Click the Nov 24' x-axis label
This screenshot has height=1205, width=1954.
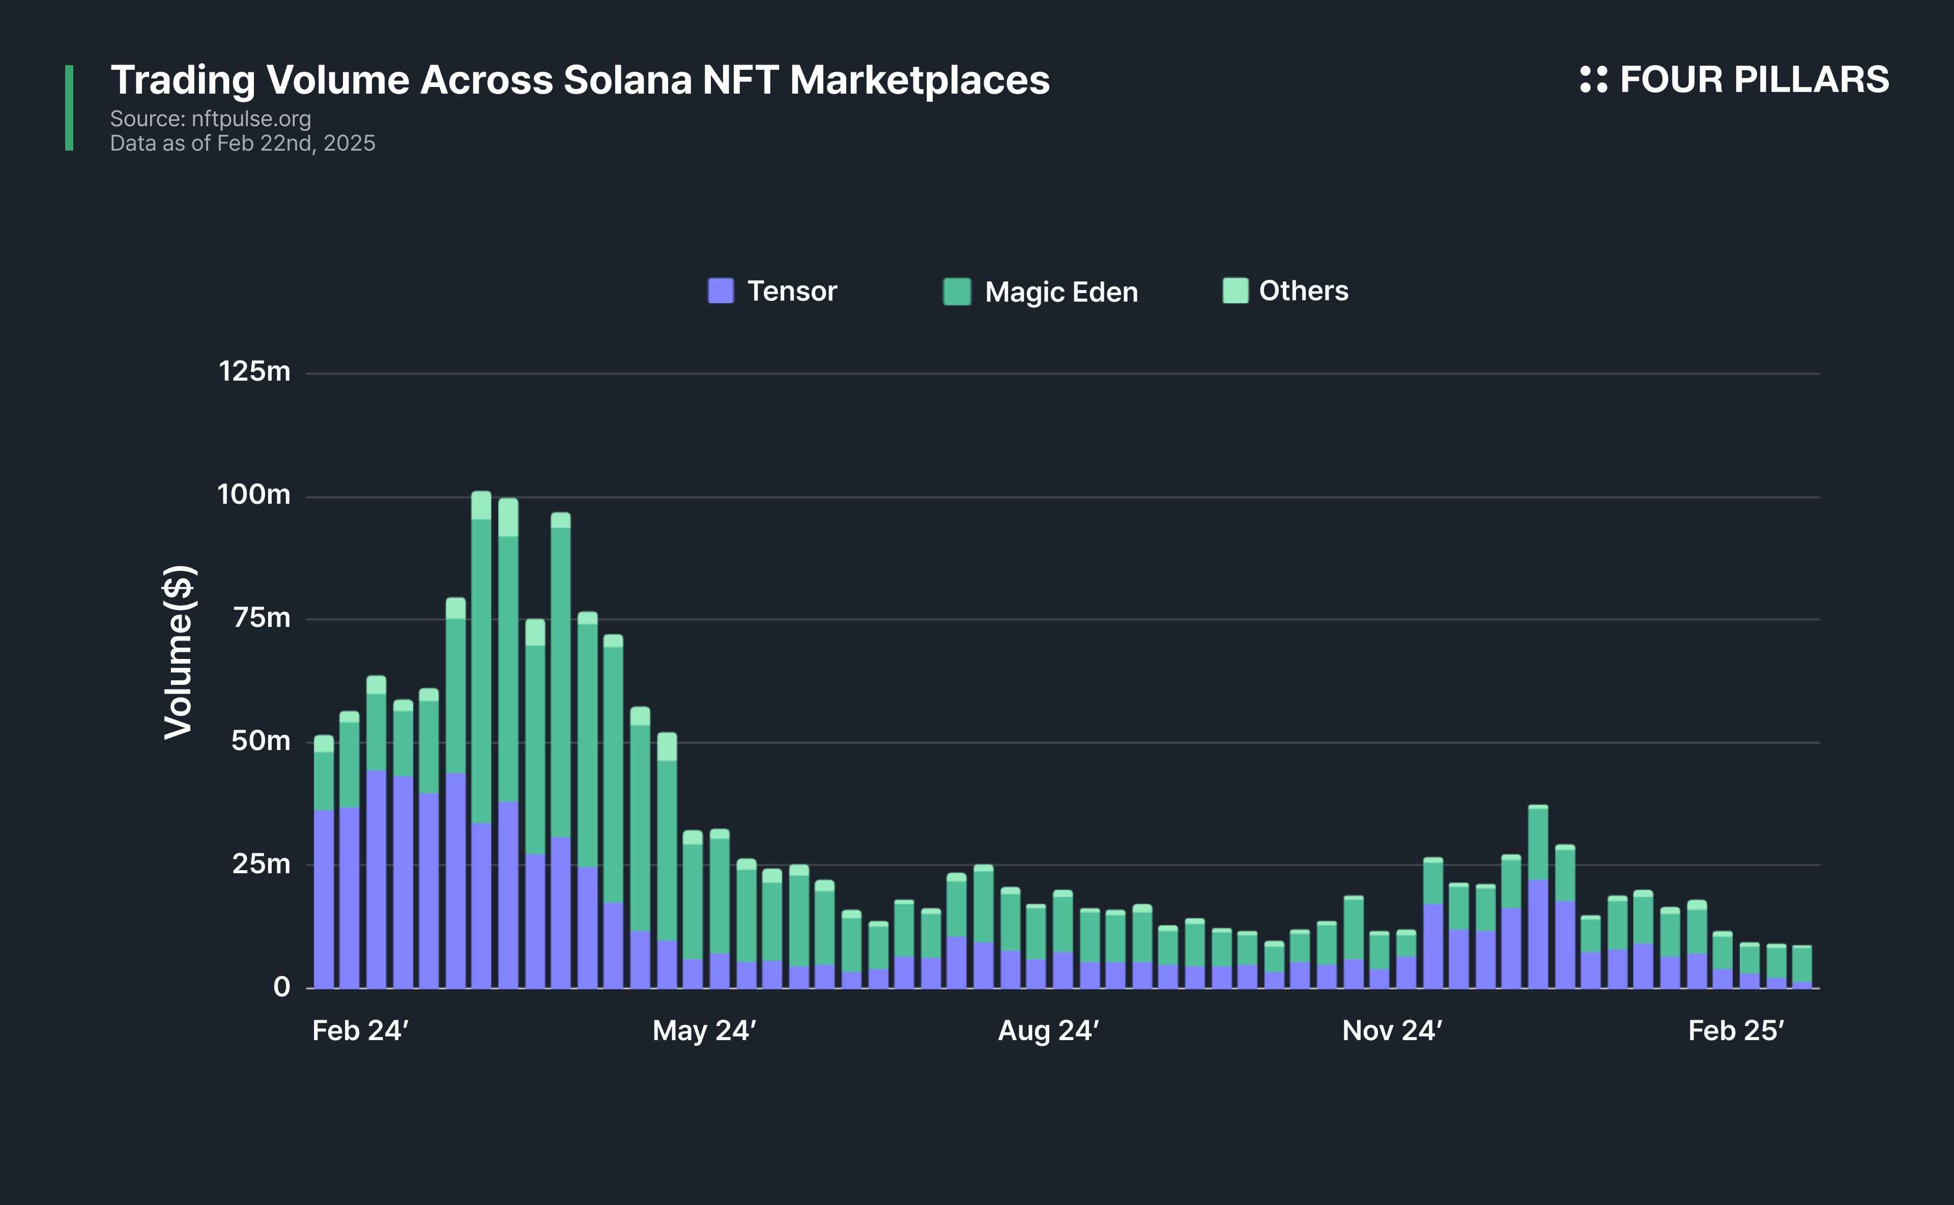(x=1392, y=1030)
